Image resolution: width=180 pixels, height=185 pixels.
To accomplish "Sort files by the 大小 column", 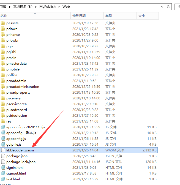I will pyautogui.click(x=148, y=16).
